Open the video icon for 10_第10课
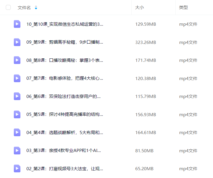This screenshot has width=213, height=178. tap(17, 24)
